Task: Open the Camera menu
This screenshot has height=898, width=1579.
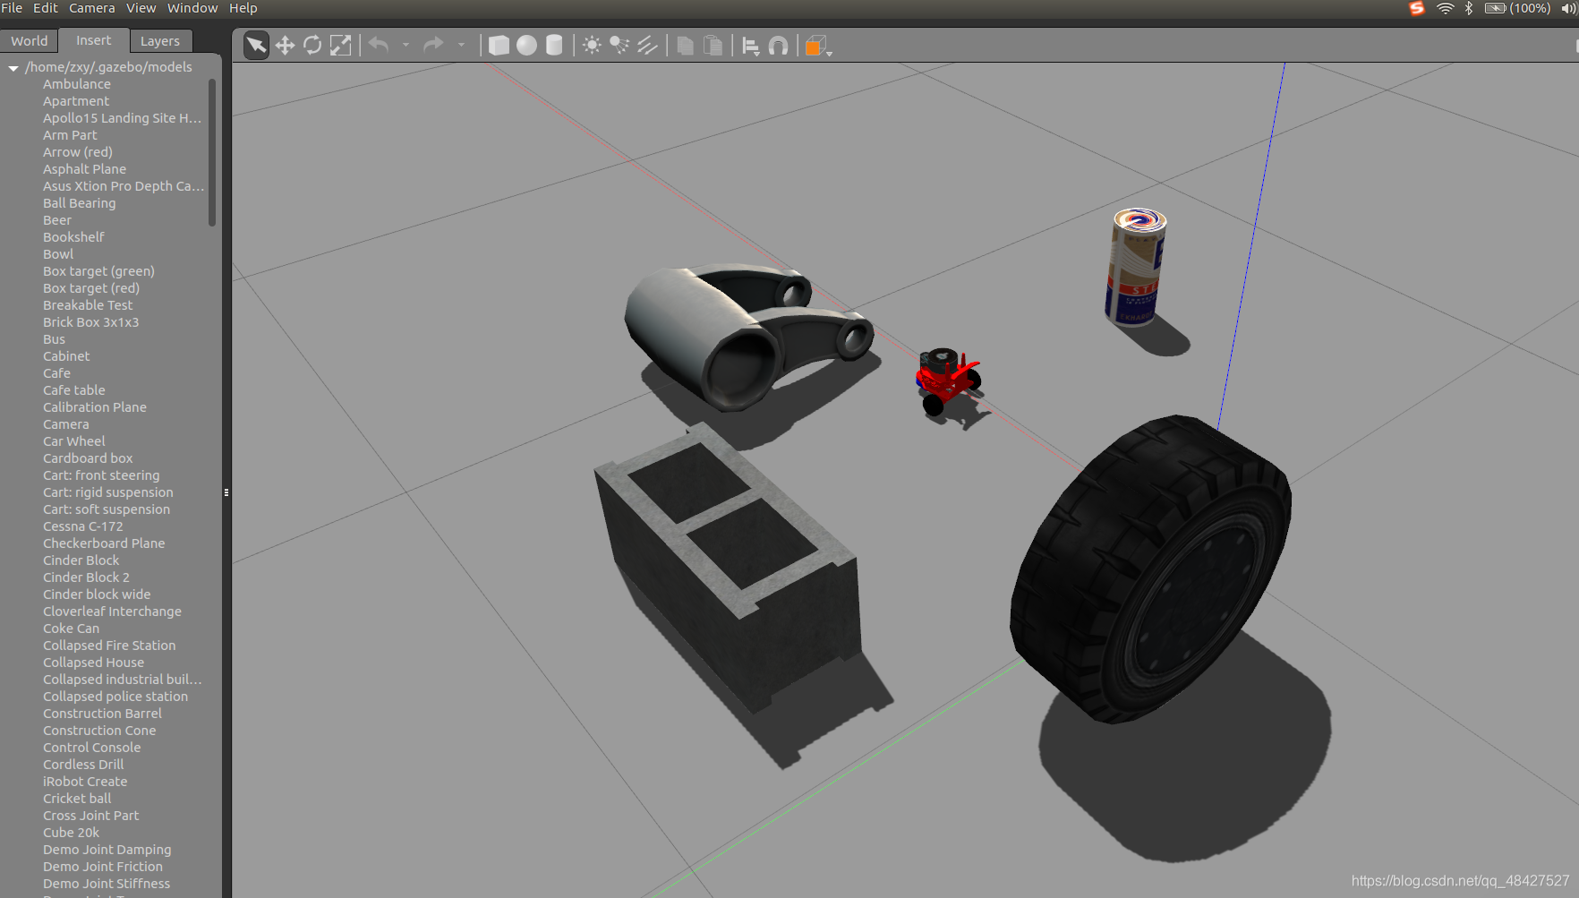Action: (x=92, y=8)
